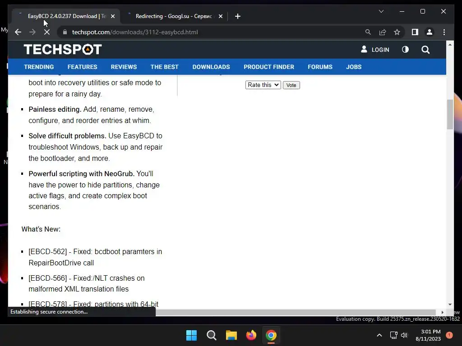Open TechSpot site search
Viewport: 462px width, 346px height.
point(425,50)
